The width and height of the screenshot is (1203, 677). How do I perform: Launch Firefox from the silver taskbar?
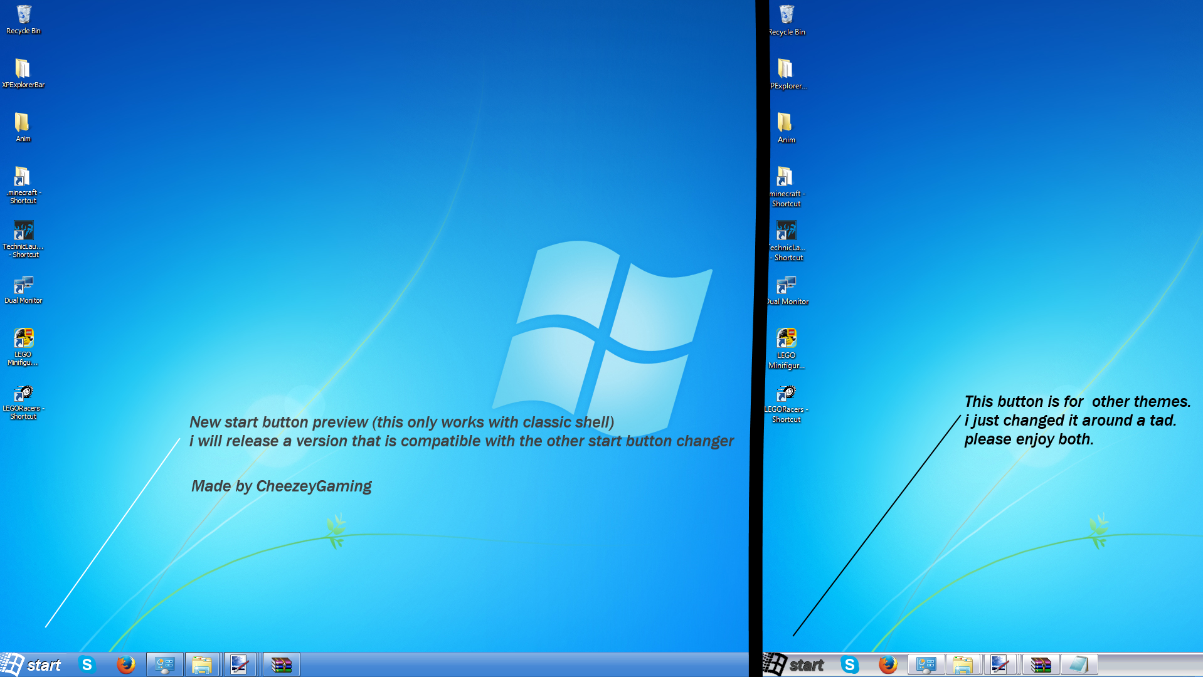tap(888, 664)
